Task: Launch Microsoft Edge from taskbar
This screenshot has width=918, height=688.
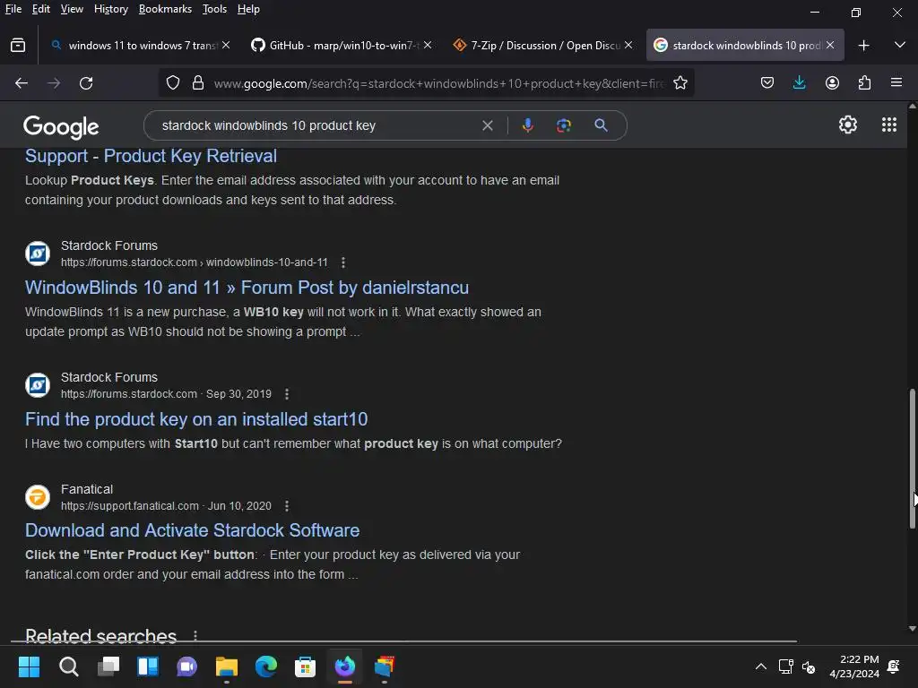Action: (x=265, y=666)
